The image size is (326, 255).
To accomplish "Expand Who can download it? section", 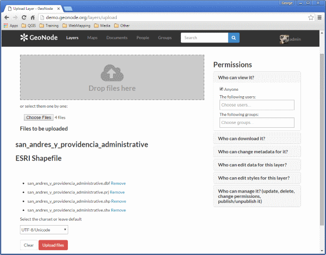I will click(257, 139).
